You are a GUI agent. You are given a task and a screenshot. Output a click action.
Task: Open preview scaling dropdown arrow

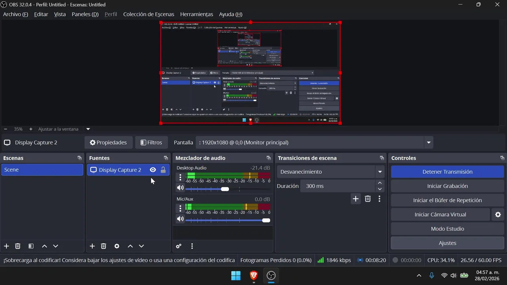[88, 129]
